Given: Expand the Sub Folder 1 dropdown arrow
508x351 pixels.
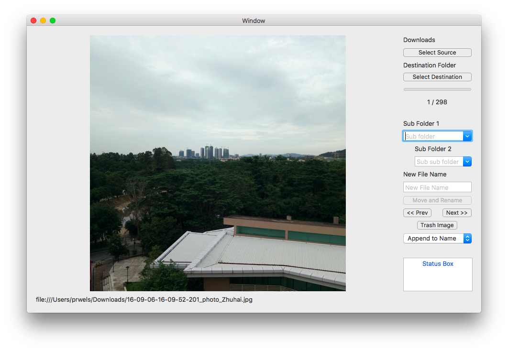Looking at the screenshot, I should [x=467, y=136].
